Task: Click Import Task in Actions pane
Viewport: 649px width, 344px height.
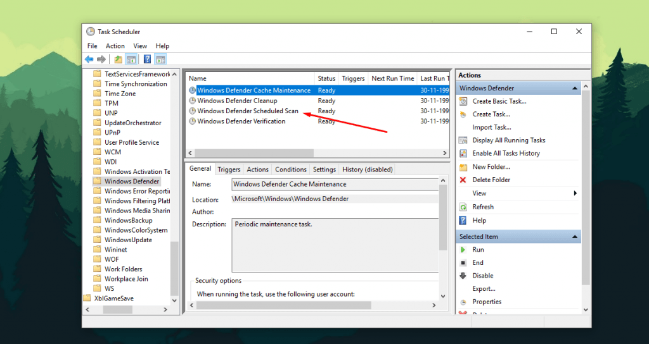Action: click(x=492, y=127)
